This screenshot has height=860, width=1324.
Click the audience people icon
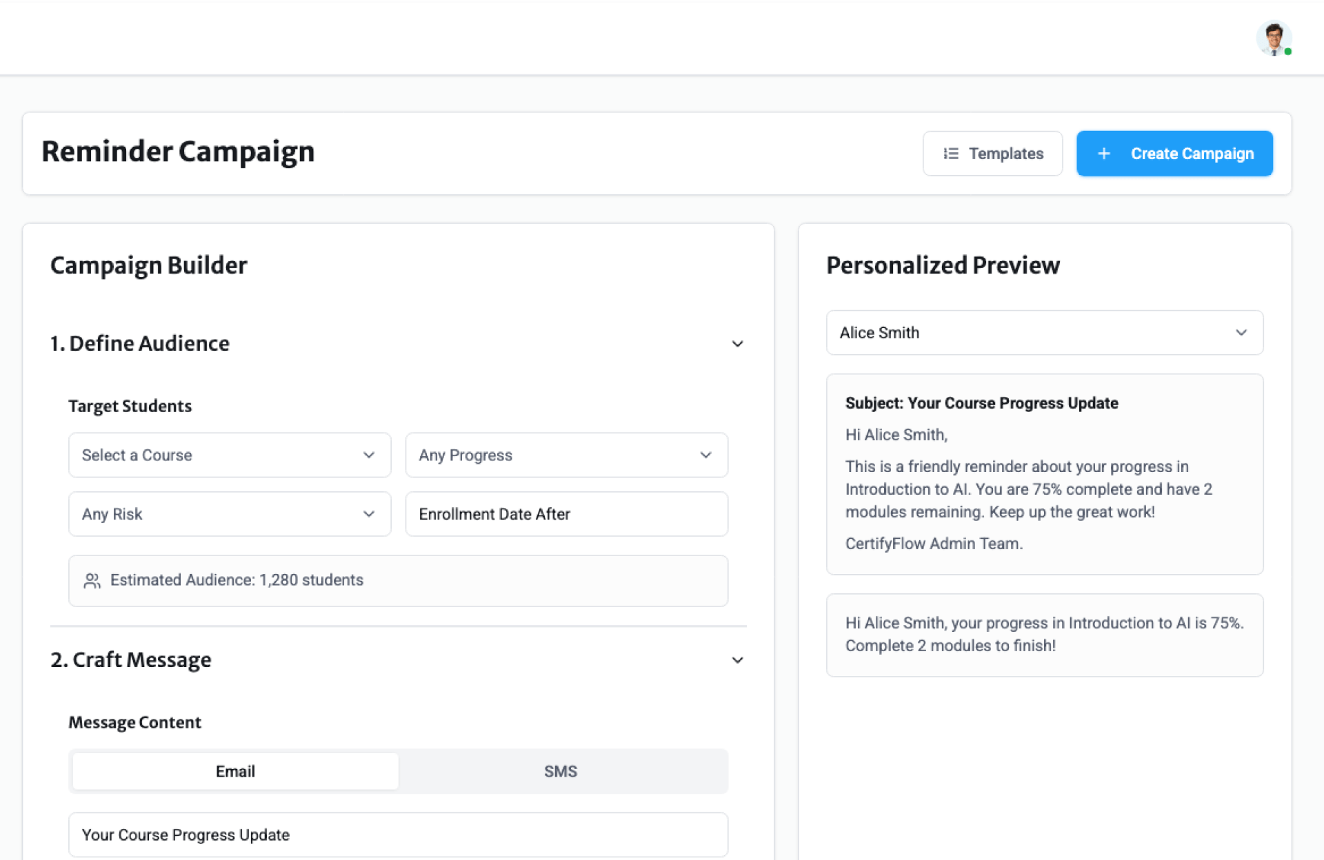(92, 581)
